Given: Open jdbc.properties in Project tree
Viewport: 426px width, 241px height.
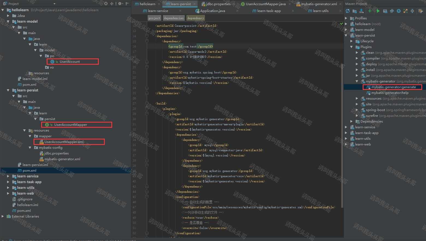Looking at the screenshot, I should click(56, 153).
